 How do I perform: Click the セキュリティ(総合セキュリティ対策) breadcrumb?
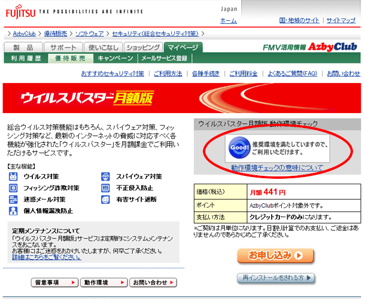click(156, 33)
